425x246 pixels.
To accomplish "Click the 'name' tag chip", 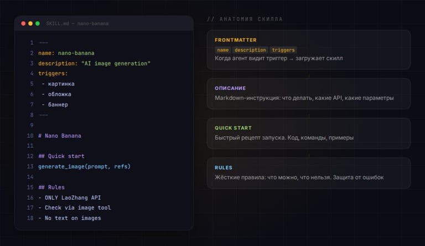I will tap(223, 50).
